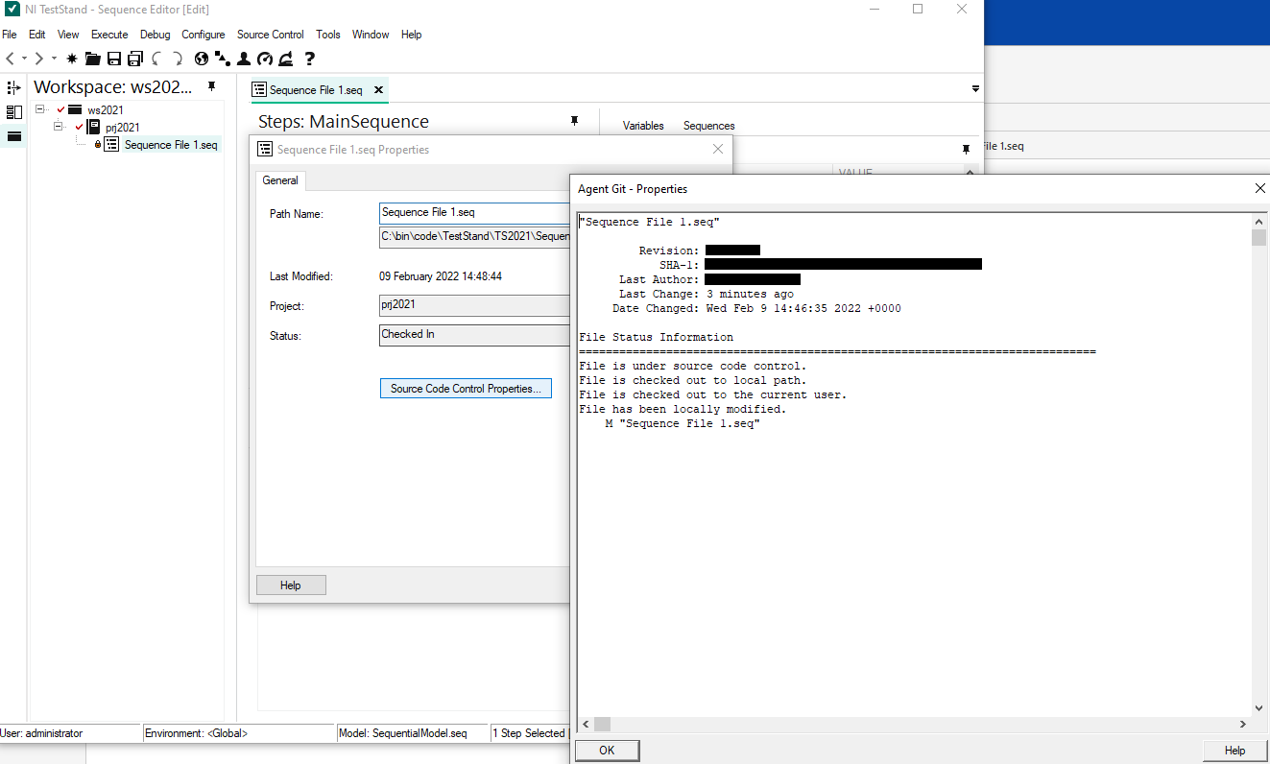The image size is (1270, 764).
Task: Click the Redo curved arrow icon
Action: pos(178,59)
